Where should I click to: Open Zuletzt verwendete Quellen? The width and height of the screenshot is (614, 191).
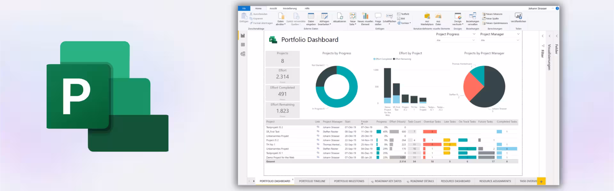coord(296,19)
